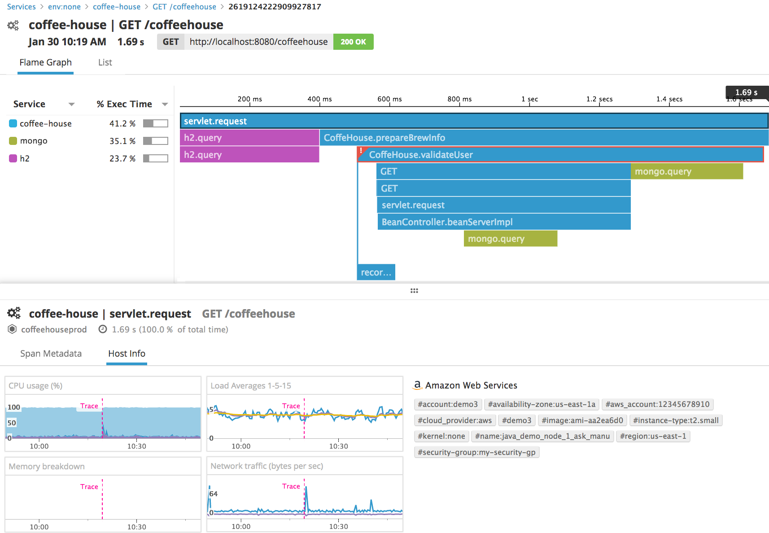Click the gear icon next to servlet.request heading
769x533 pixels.
coord(13,313)
